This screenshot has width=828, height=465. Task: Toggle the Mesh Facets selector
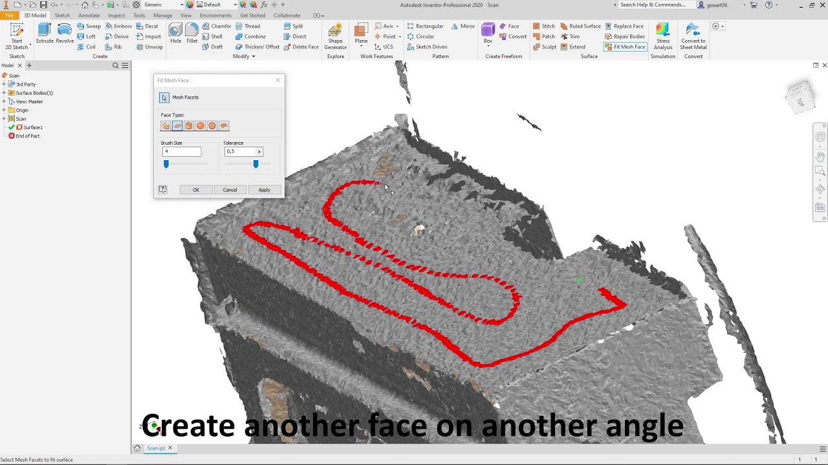164,98
